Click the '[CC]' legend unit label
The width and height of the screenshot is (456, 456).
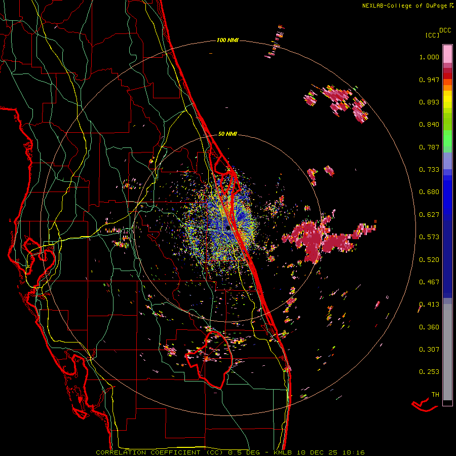(x=432, y=35)
